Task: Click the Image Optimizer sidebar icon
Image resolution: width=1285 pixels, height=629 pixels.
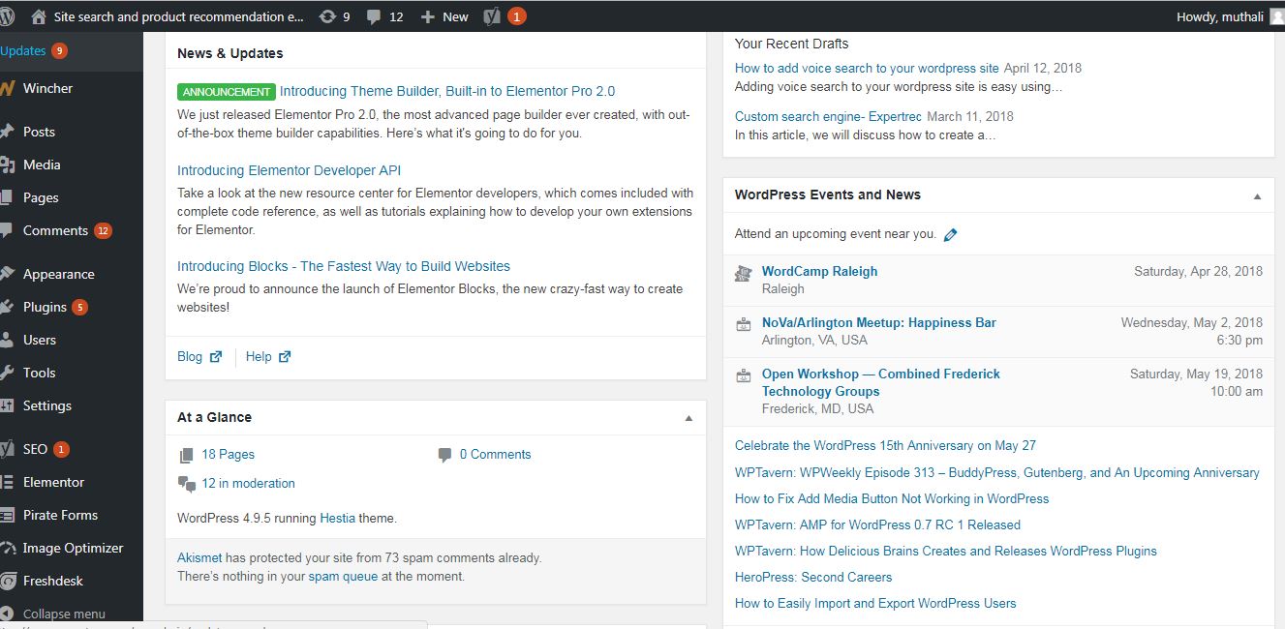Action: coord(9,548)
